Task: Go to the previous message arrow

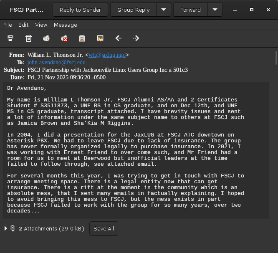Action: click(x=118, y=38)
